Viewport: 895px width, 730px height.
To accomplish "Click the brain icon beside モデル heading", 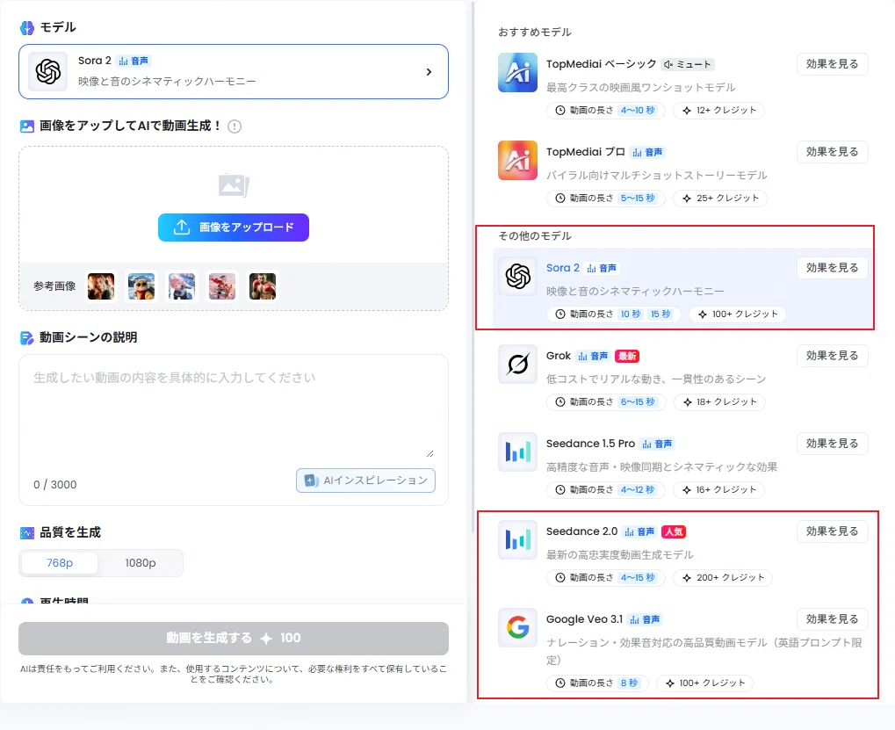I will click(x=27, y=27).
